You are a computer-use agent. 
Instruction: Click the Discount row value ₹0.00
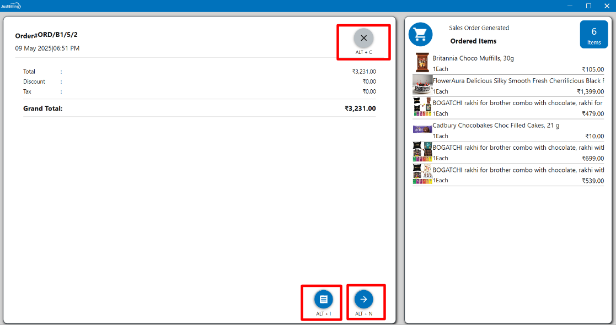[369, 81]
